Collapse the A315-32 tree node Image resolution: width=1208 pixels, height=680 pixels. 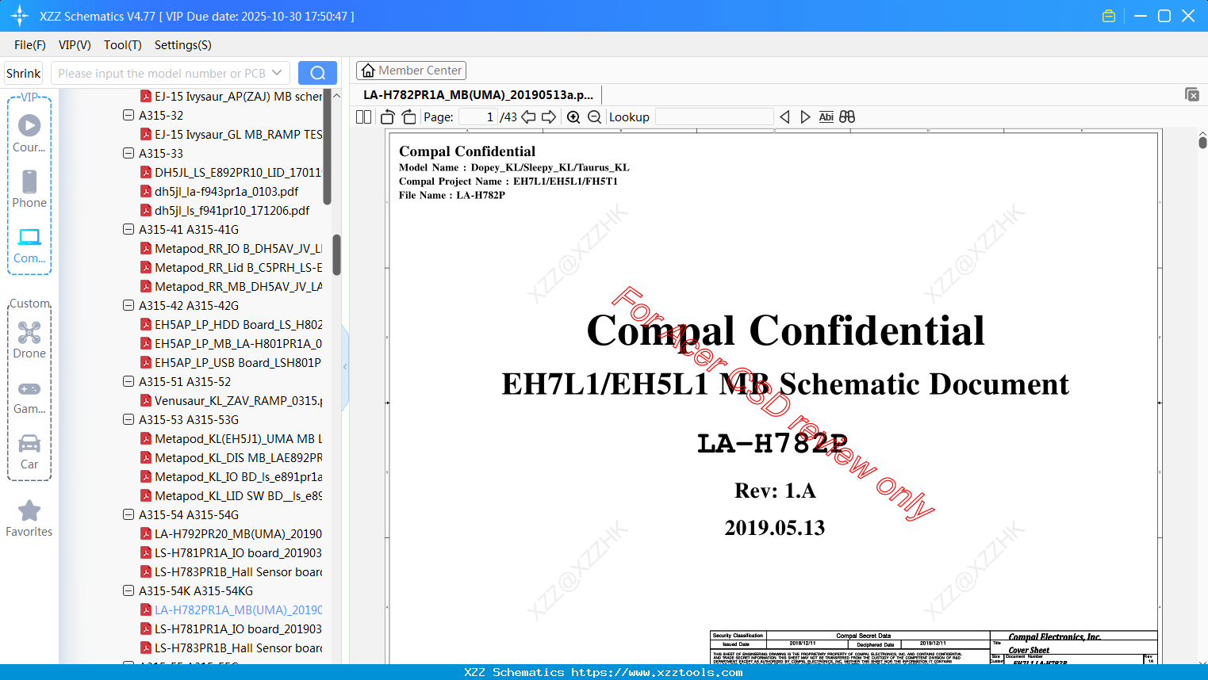pyautogui.click(x=128, y=115)
